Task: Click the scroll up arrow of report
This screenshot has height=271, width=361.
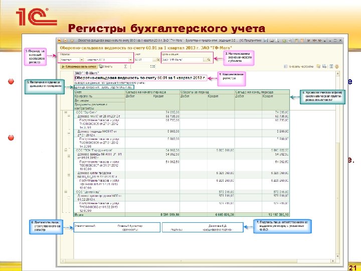Action: 337,73
